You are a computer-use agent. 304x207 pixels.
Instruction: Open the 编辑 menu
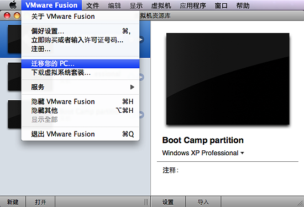[x=114, y=6]
